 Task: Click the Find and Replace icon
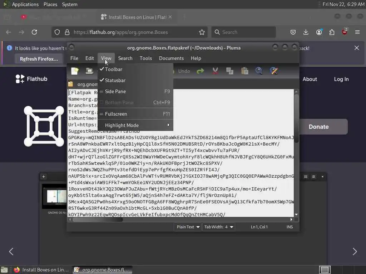pos(274,71)
